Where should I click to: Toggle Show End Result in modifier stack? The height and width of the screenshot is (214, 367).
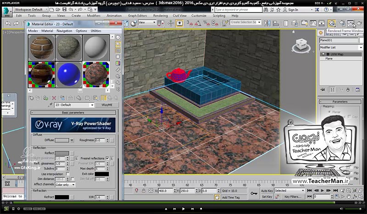(332, 90)
